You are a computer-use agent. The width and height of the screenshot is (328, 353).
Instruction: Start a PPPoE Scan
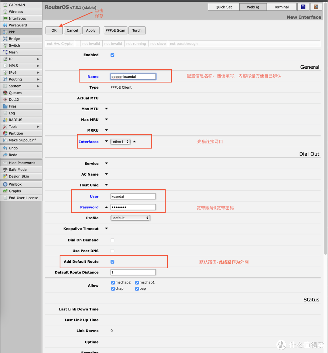pyautogui.click(x=115, y=30)
